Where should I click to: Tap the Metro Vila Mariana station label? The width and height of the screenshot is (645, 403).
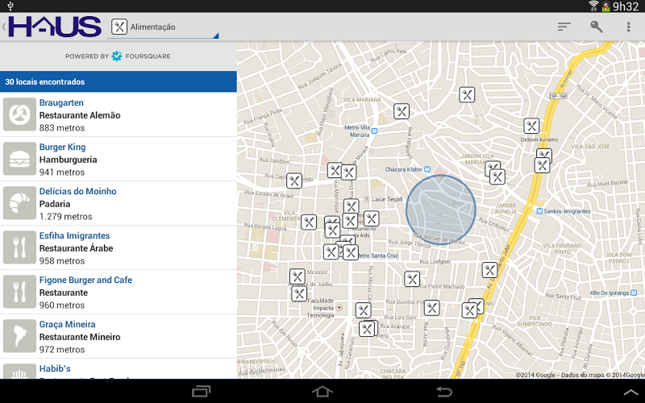[360, 131]
